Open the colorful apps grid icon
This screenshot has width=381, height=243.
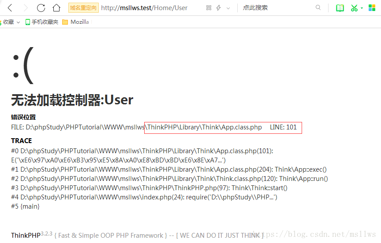[x=372, y=8]
